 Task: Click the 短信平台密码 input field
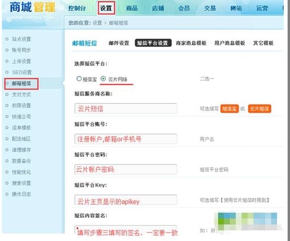point(126,169)
